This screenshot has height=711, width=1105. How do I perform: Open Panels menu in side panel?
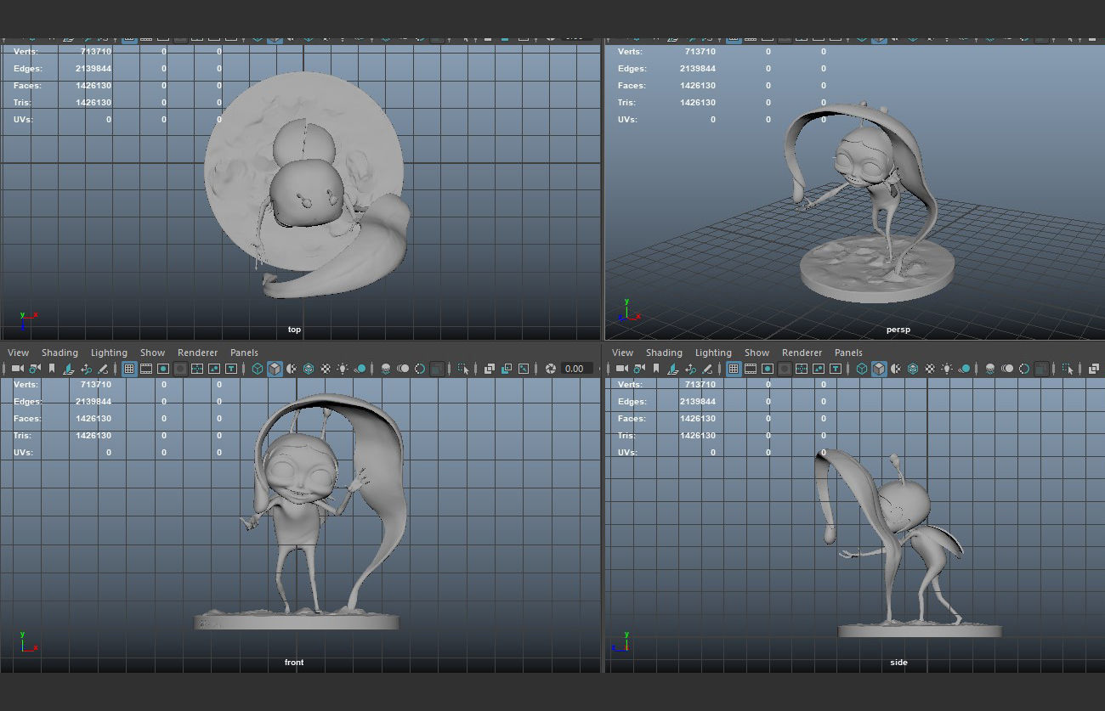pos(848,353)
